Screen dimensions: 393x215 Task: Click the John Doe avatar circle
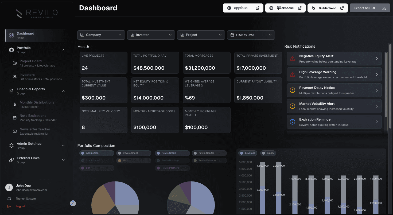(9, 188)
